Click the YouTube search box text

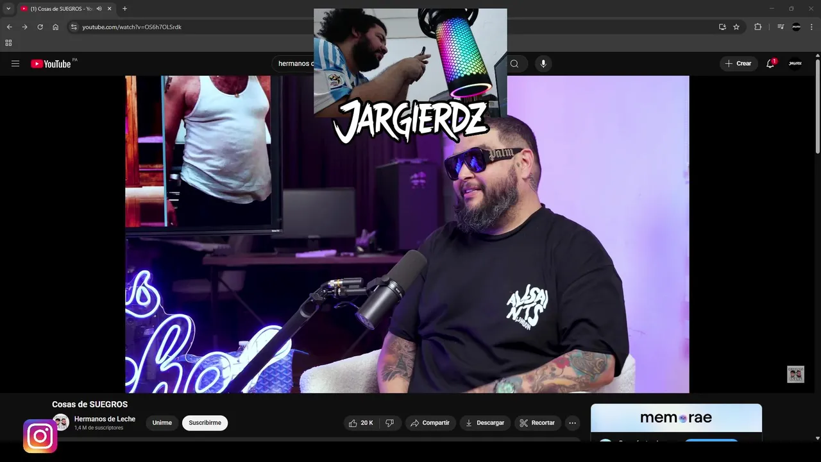(296, 64)
